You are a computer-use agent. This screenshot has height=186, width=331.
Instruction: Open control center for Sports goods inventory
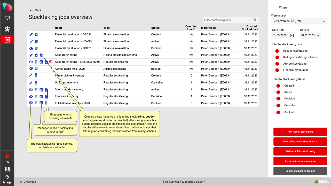click(x=41, y=90)
